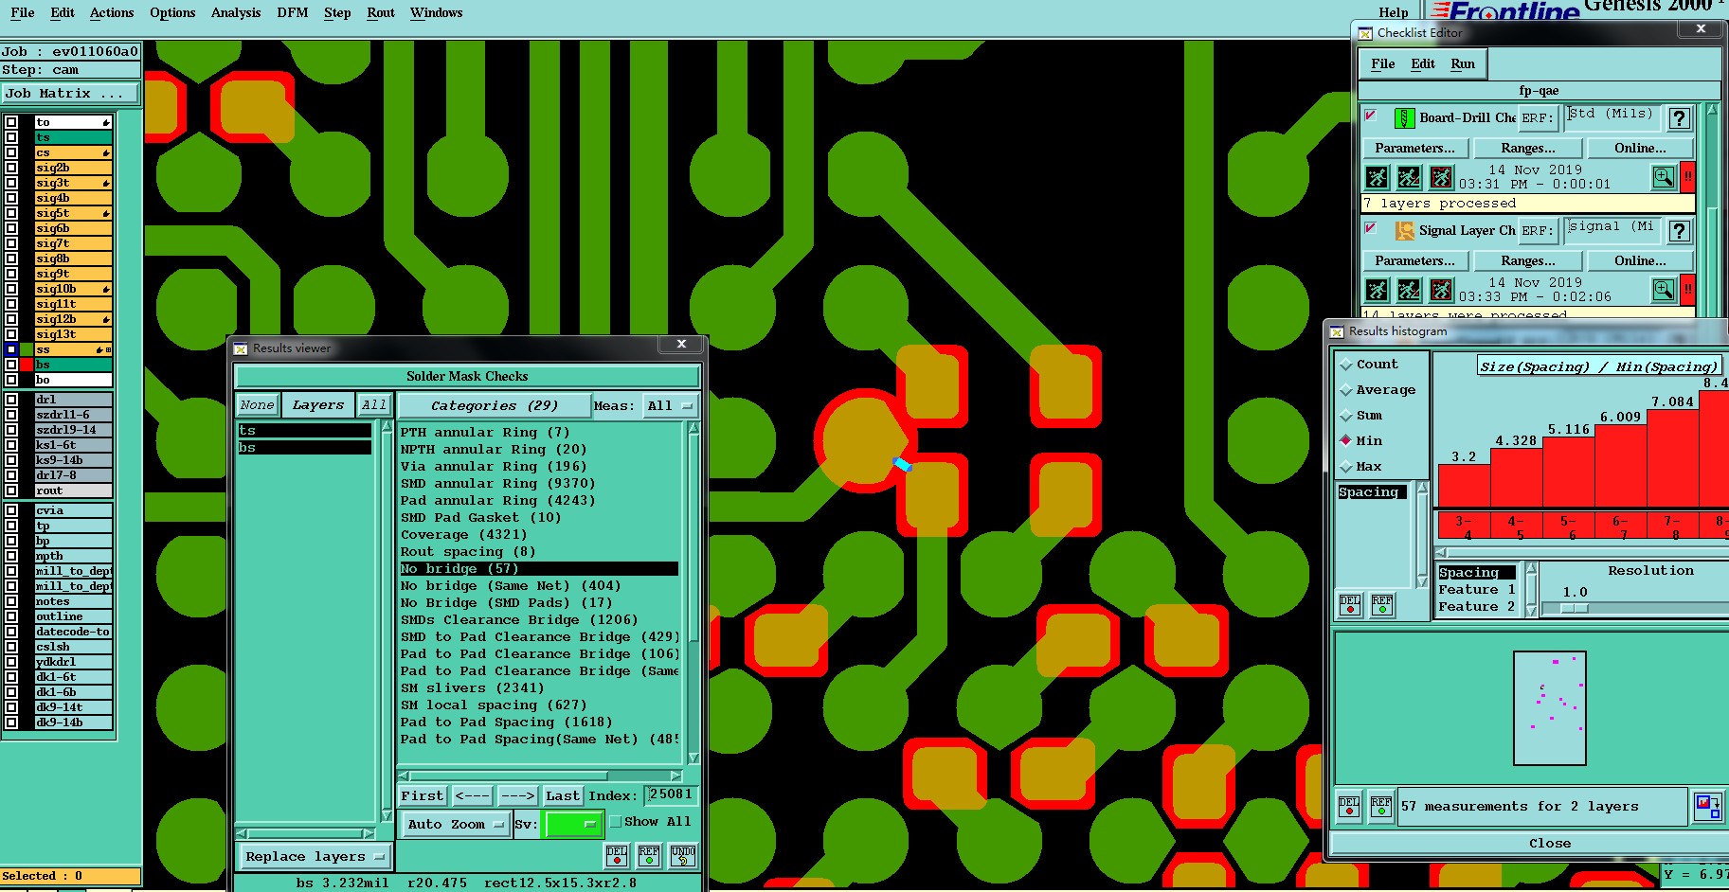Open the Rout menu

click(x=381, y=12)
